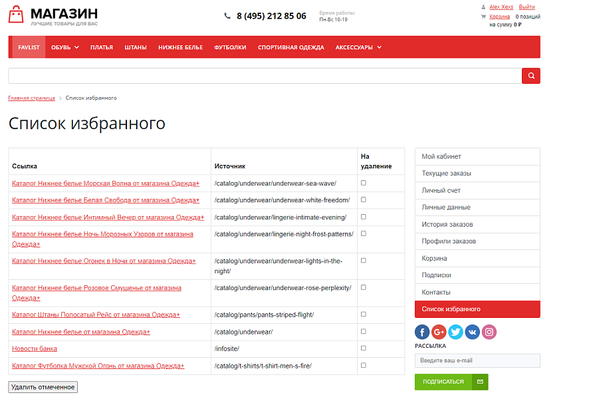Mark Штаны Полосатый Рейс for removal
Screen dimensions: 591x399
coord(363,315)
